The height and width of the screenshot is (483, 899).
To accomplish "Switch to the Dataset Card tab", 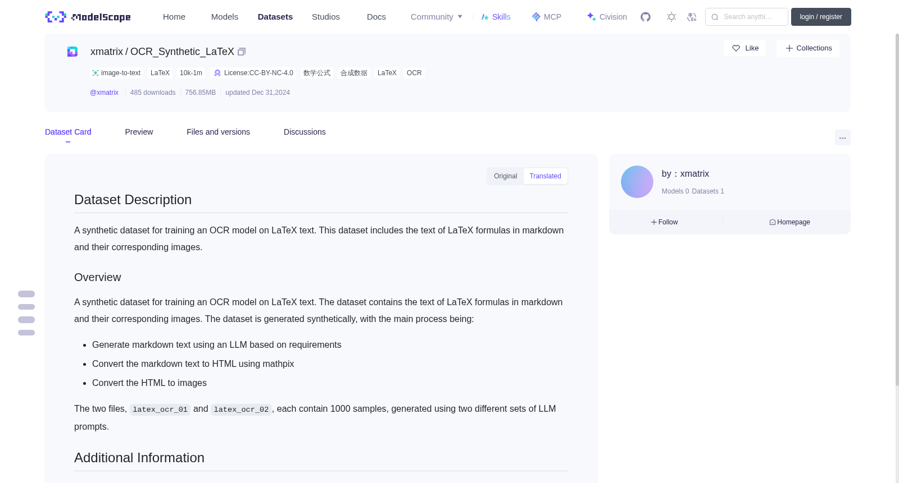I will [x=68, y=132].
